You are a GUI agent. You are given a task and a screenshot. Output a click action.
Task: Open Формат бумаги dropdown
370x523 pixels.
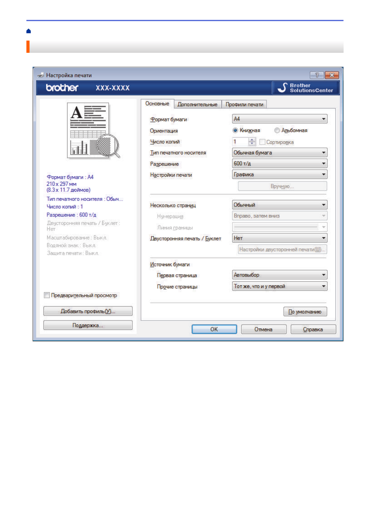(x=279, y=119)
